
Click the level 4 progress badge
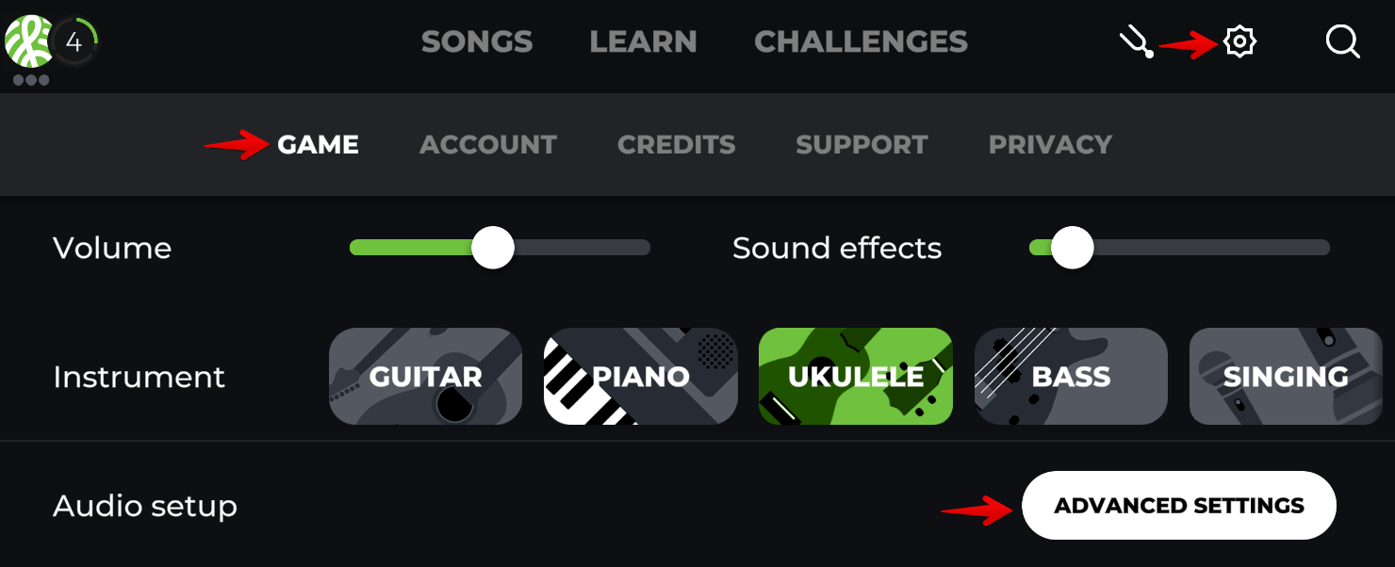74,41
